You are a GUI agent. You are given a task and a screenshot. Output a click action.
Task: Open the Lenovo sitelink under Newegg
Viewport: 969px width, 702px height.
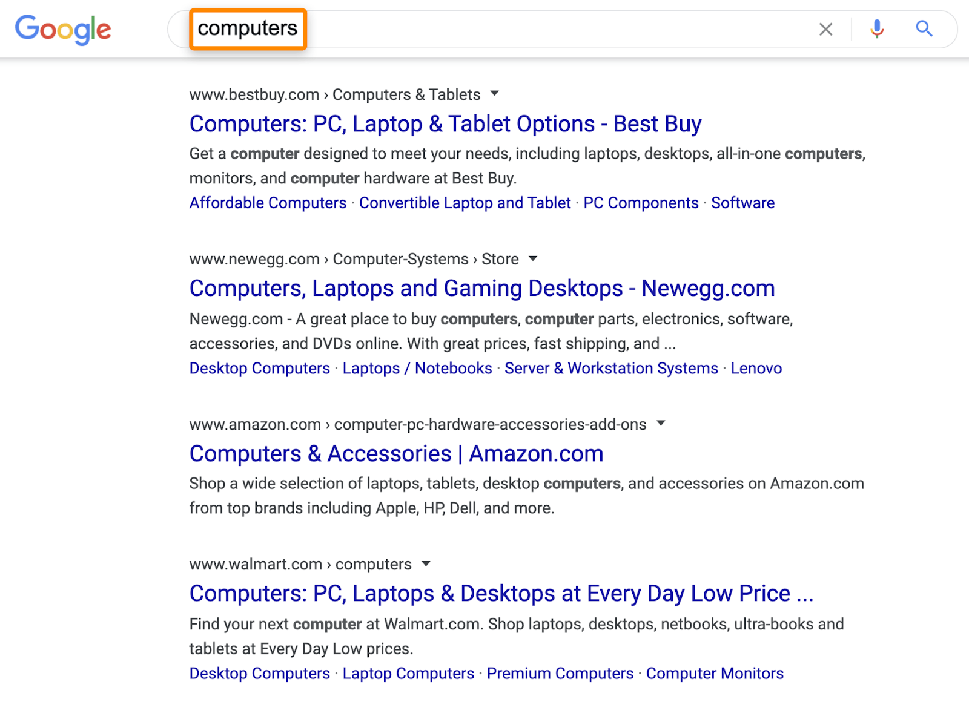tap(756, 368)
